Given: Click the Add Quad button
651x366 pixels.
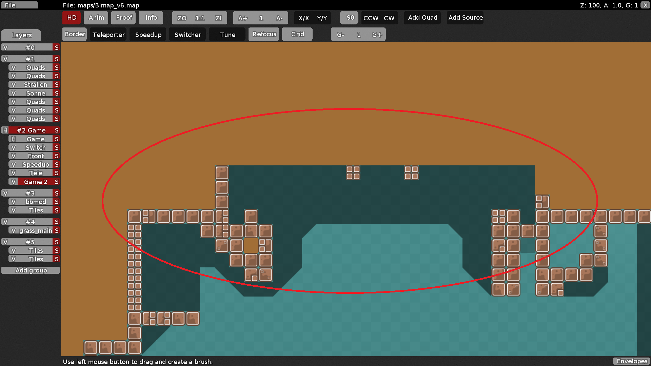Looking at the screenshot, I should click(422, 17).
